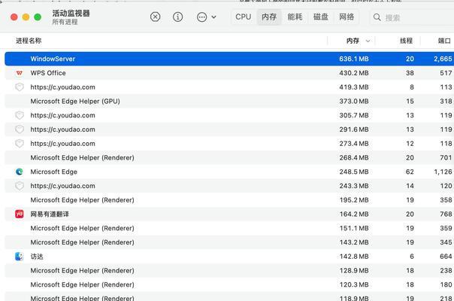Sort by the 端口 column header
Image resolution: width=454 pixels, height=301 pixels.
coord(444,41)
